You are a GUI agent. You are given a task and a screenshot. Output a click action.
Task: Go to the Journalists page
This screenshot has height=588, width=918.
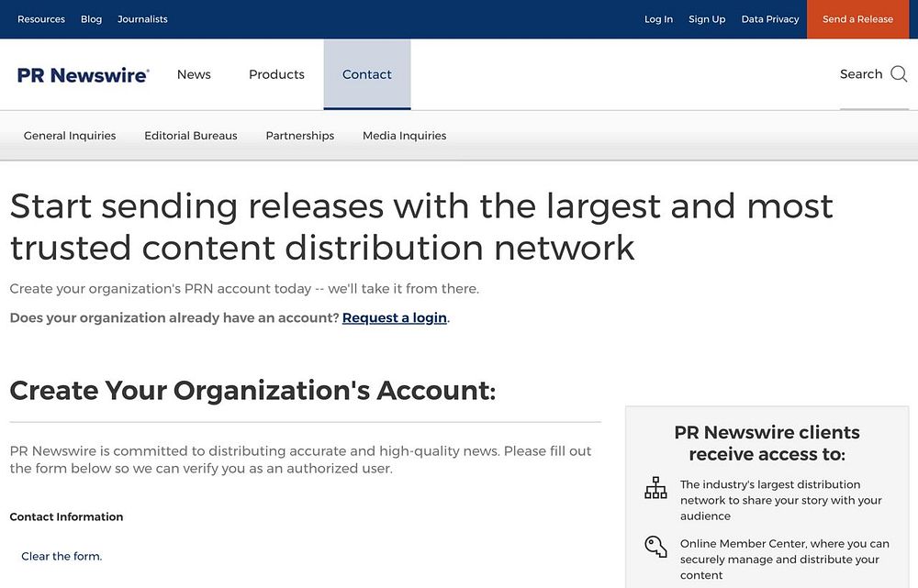142,19
